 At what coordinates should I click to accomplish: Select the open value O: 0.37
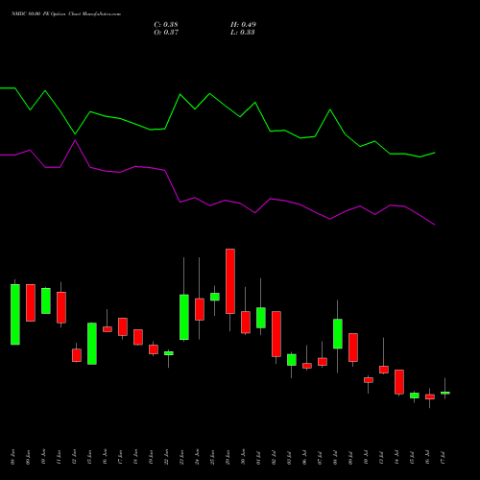[166, 33]
